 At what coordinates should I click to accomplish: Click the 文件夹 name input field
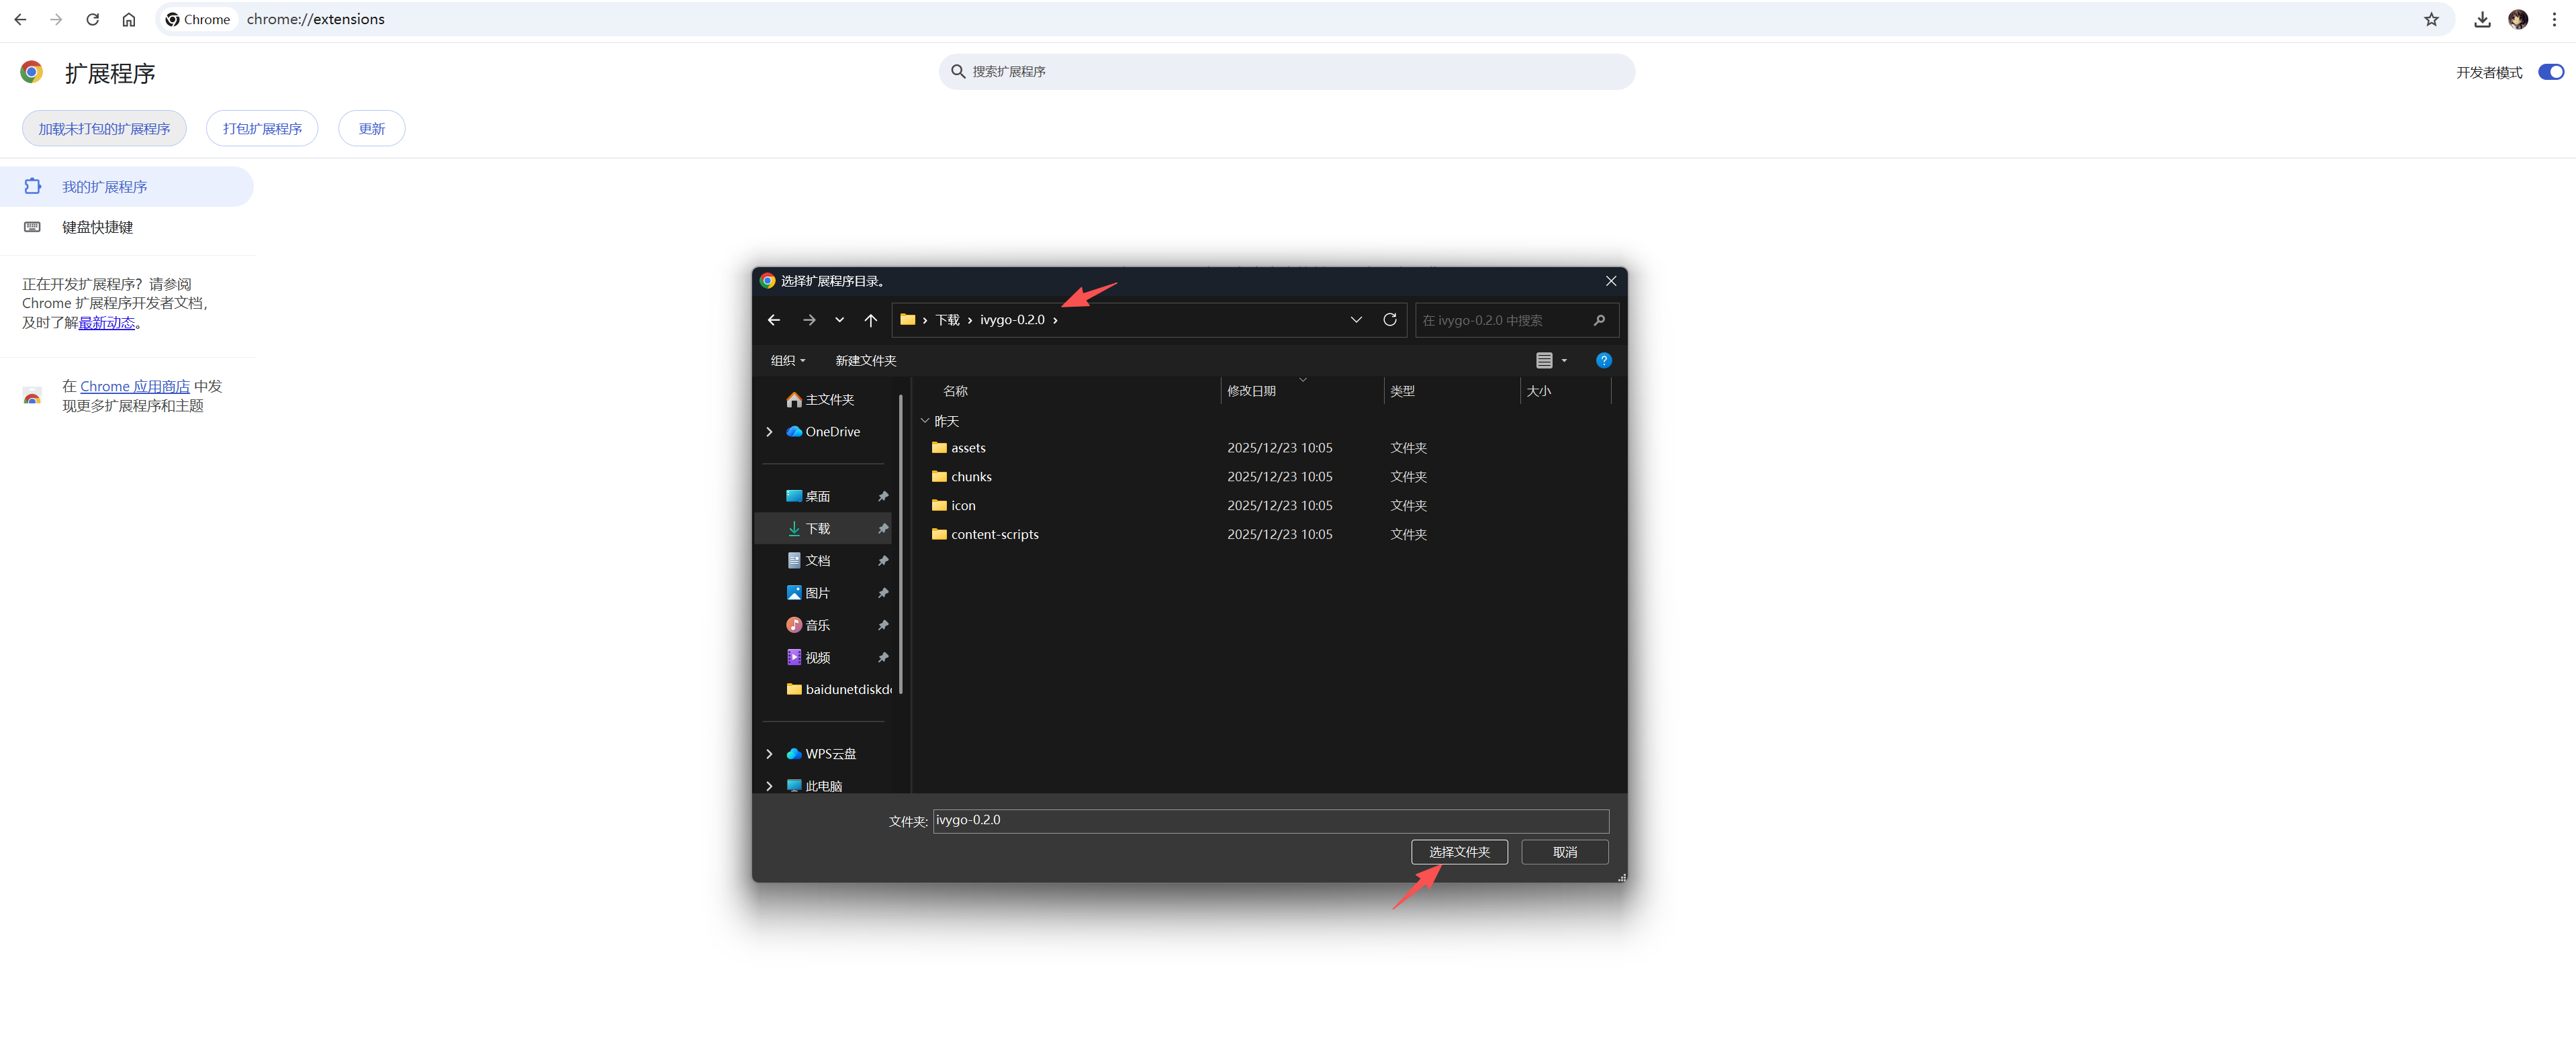[1270, 820]
